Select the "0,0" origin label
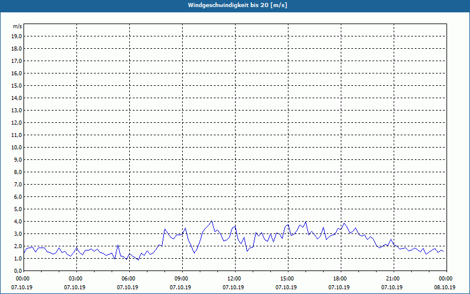 [18, 270]
